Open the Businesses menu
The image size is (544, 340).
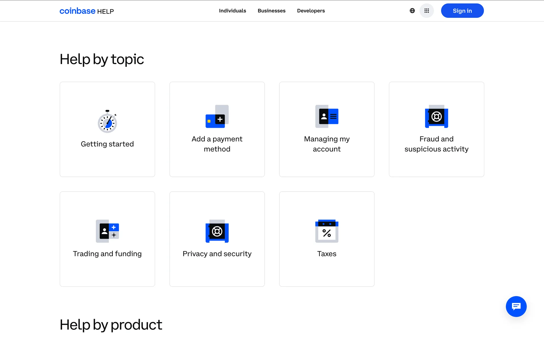tap(271, 11)
